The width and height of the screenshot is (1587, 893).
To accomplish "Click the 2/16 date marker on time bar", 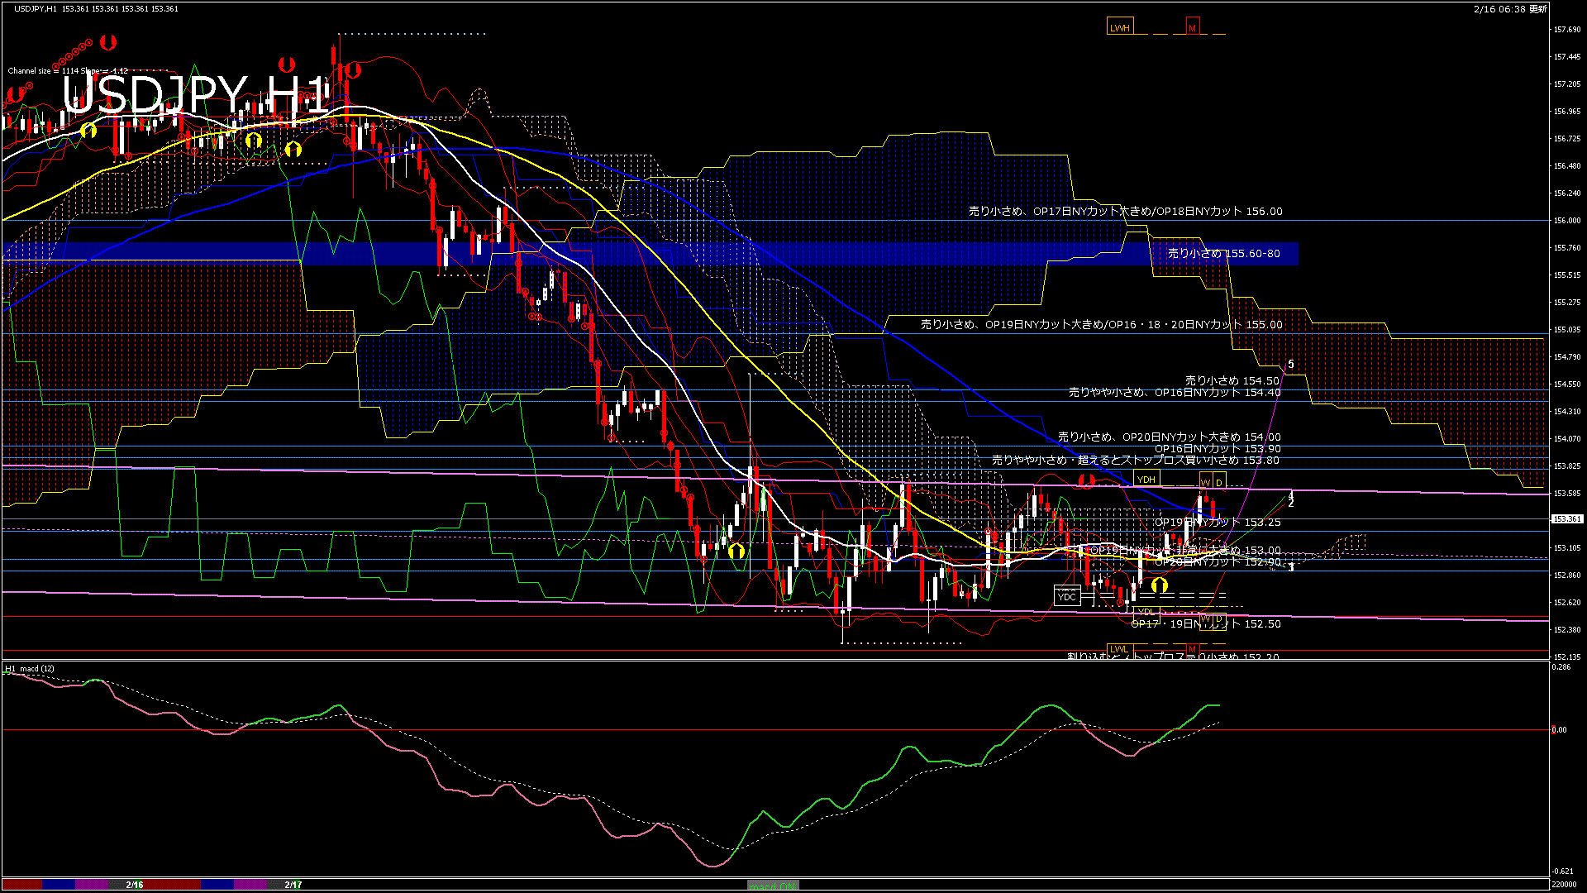I will click(135, 885).
